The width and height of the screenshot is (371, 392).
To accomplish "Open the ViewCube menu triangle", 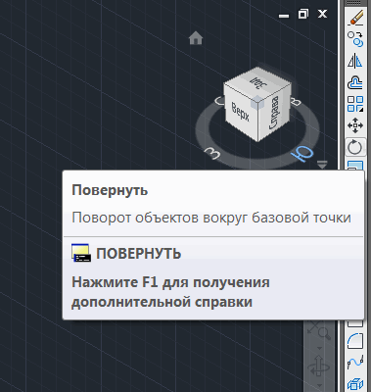I will [x=322, y=165].
